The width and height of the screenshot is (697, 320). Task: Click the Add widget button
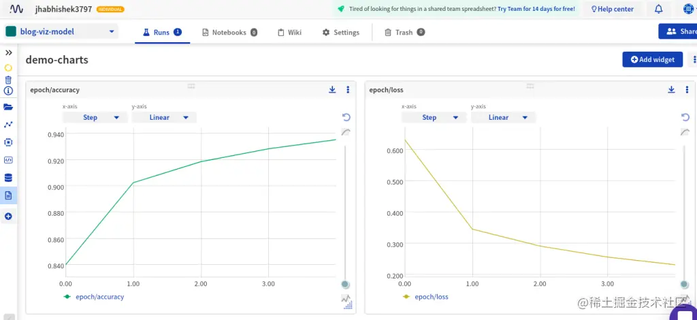[x=652, y=59]
